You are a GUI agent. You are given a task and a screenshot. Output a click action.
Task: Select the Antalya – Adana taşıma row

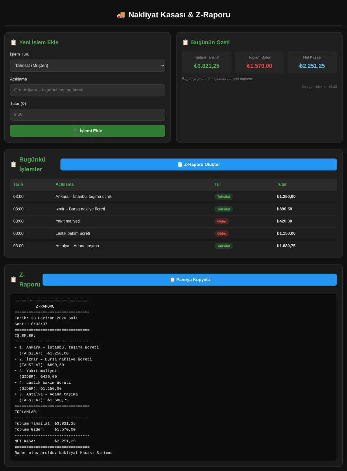click(x=173, y=246)
